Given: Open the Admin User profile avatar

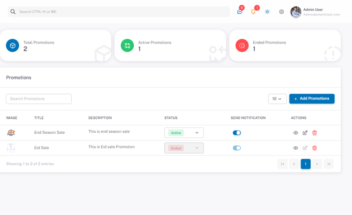Looking at the screenshot, I should click(x=296, y=12).
